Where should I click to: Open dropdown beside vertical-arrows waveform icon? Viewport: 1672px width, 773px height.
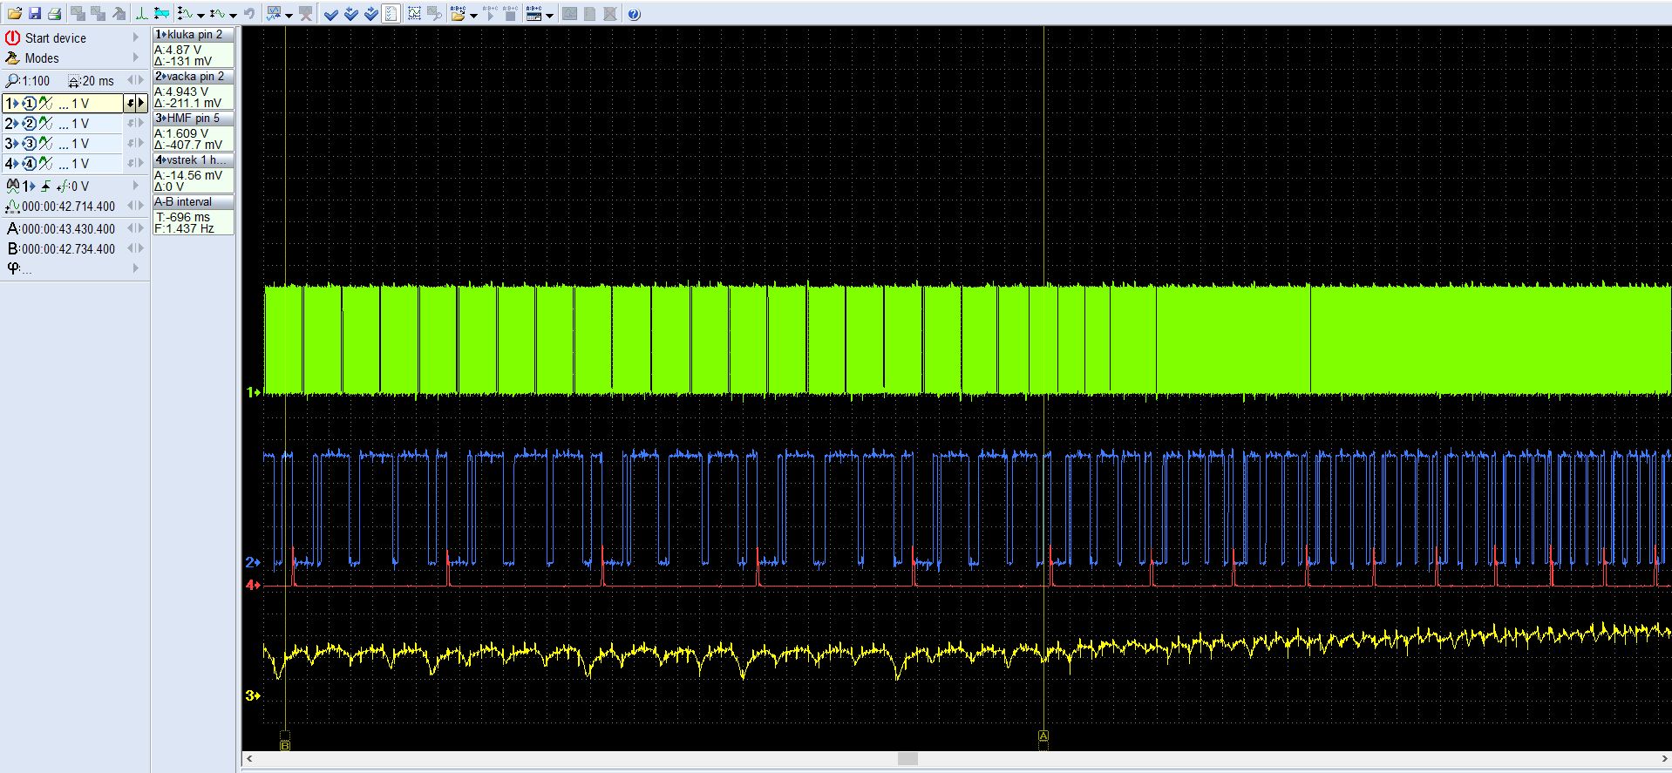[201, 15]
